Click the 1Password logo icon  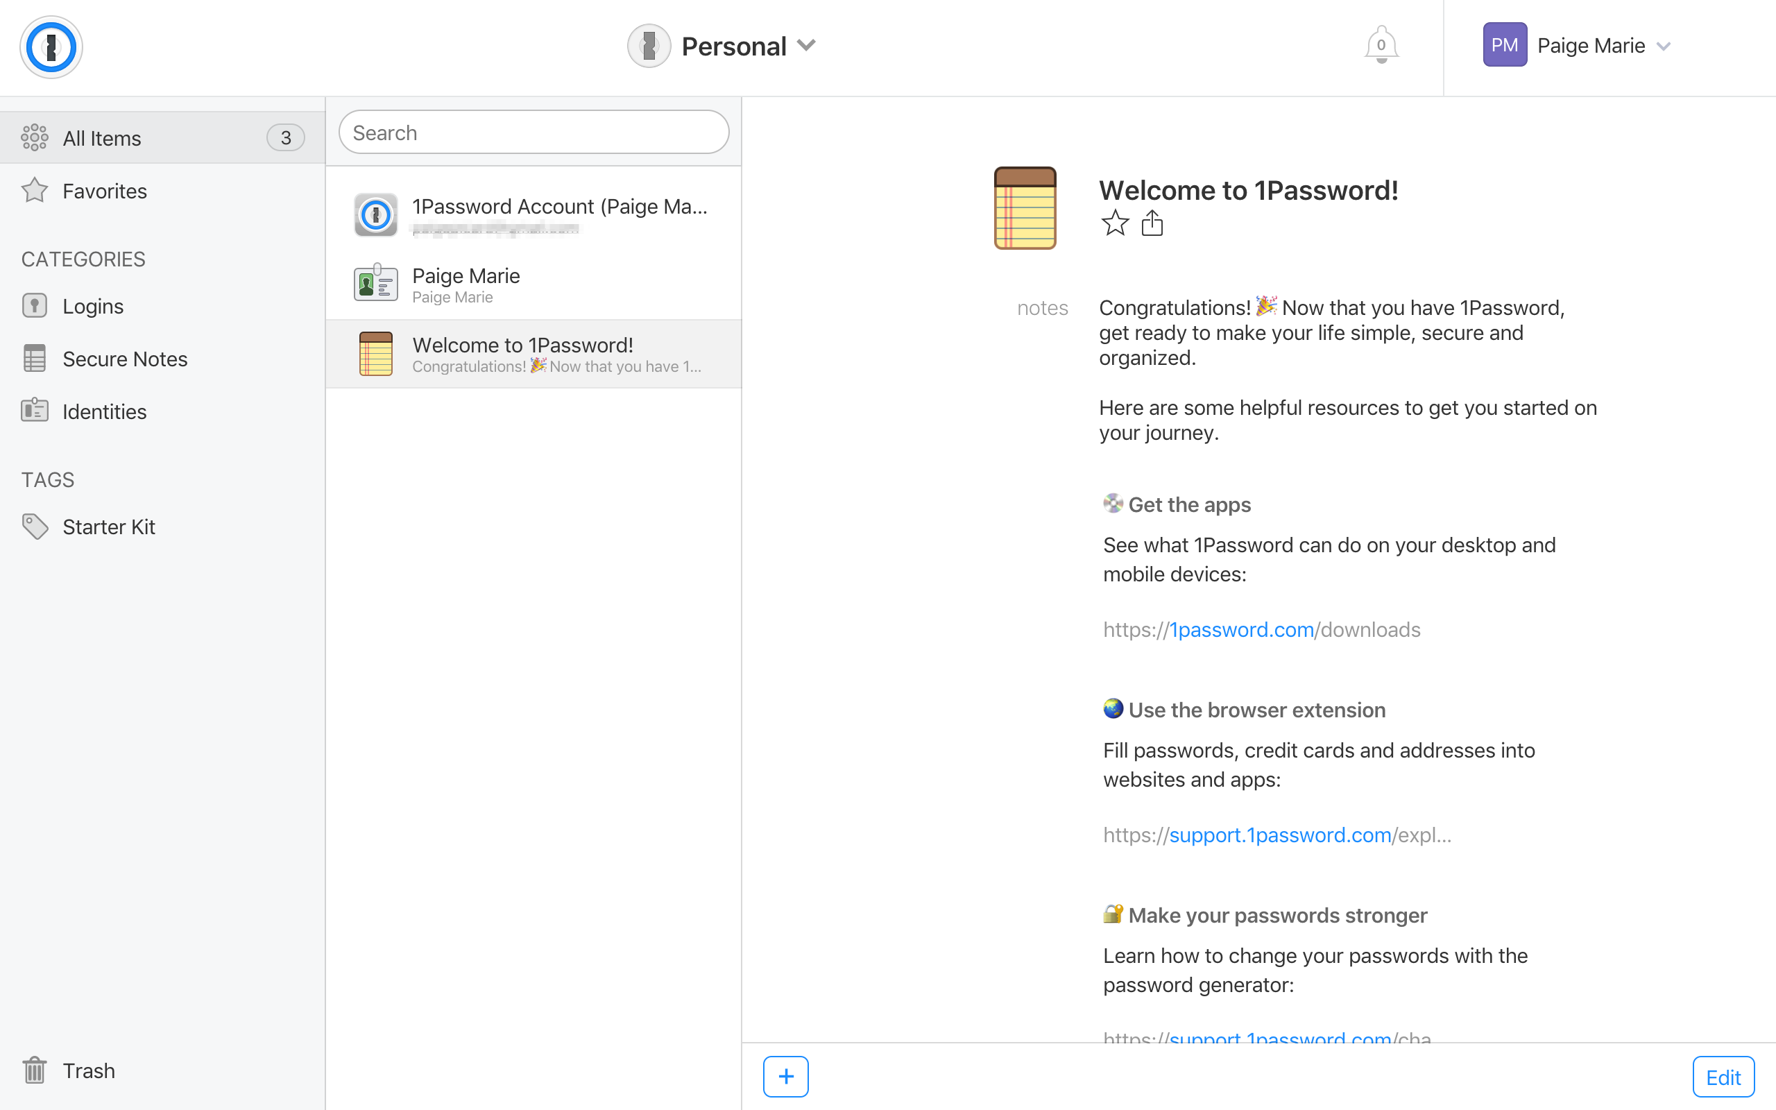coord(51,47)
